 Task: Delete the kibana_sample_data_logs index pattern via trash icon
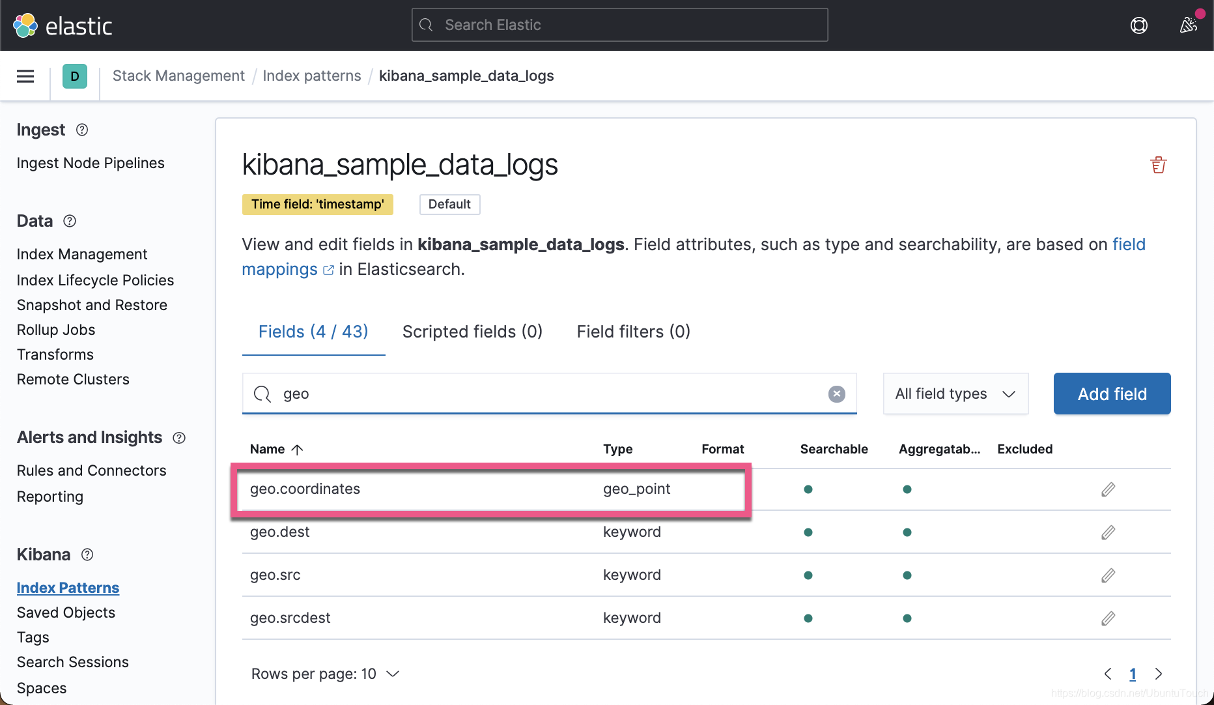pyautogui.click(x=1159, y=165)
